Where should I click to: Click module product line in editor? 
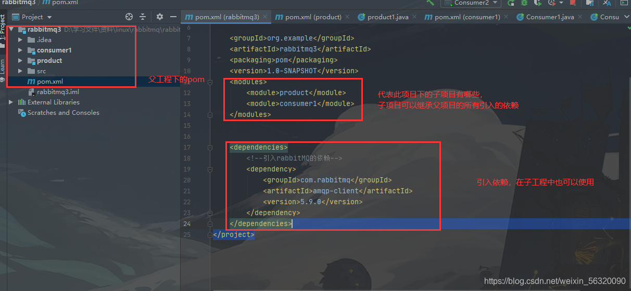296,92
